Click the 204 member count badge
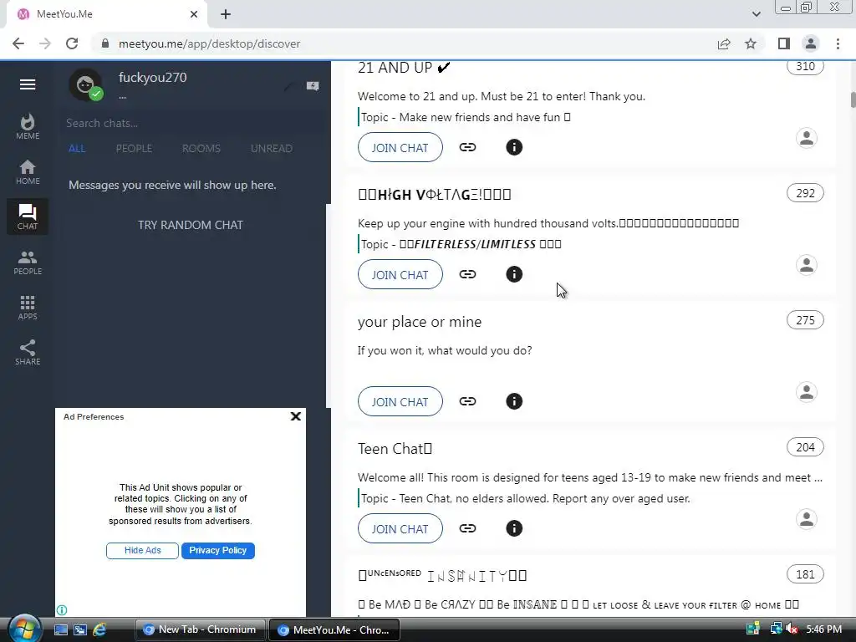 pos(805,447)
